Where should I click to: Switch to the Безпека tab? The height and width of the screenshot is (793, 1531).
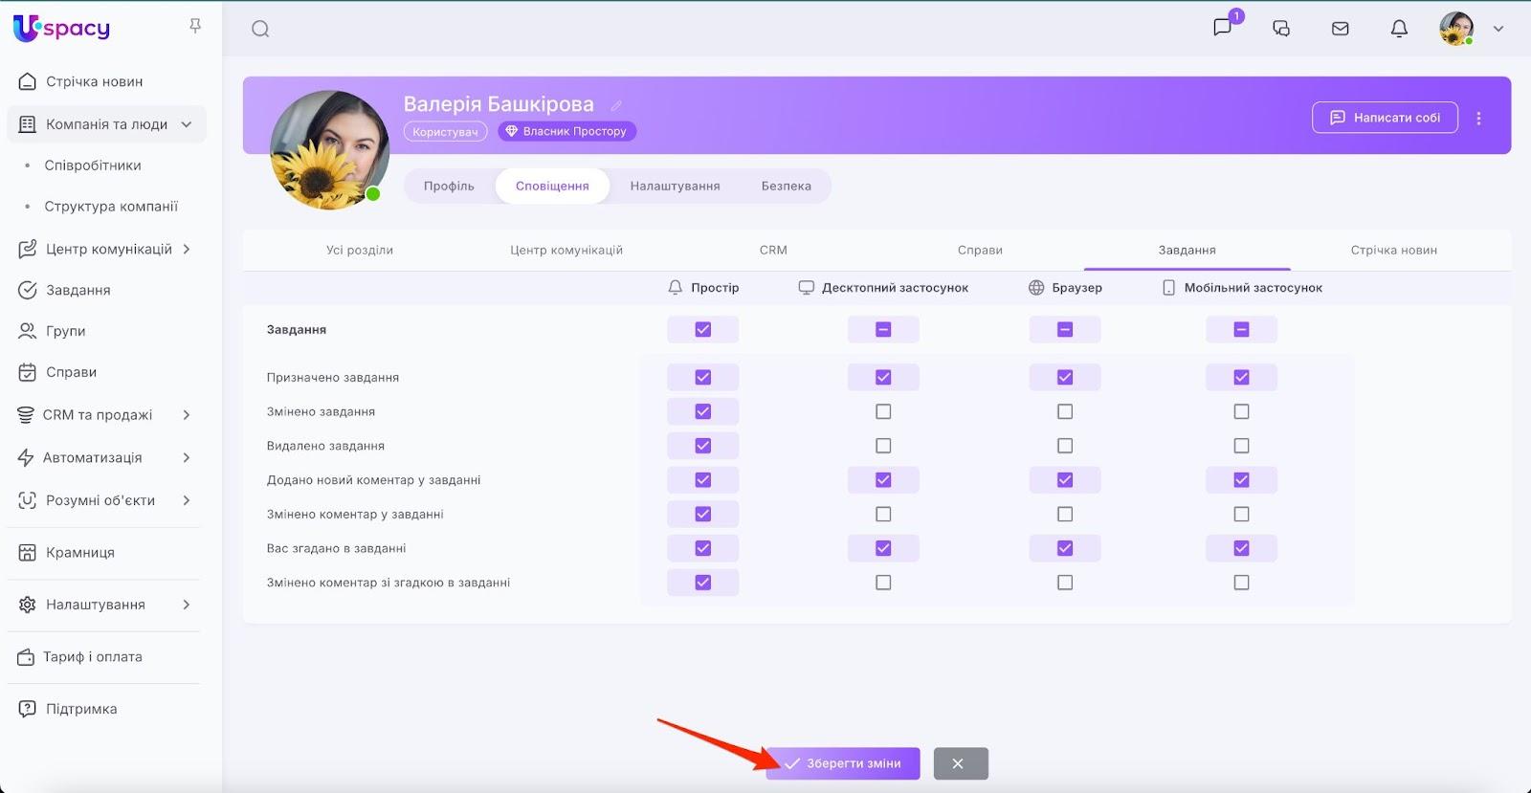pyautogui.click(x=786, y=186)
